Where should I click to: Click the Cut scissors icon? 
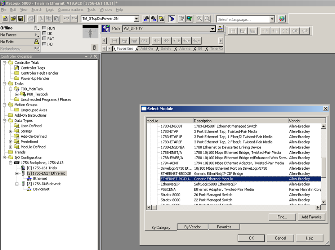41,19
